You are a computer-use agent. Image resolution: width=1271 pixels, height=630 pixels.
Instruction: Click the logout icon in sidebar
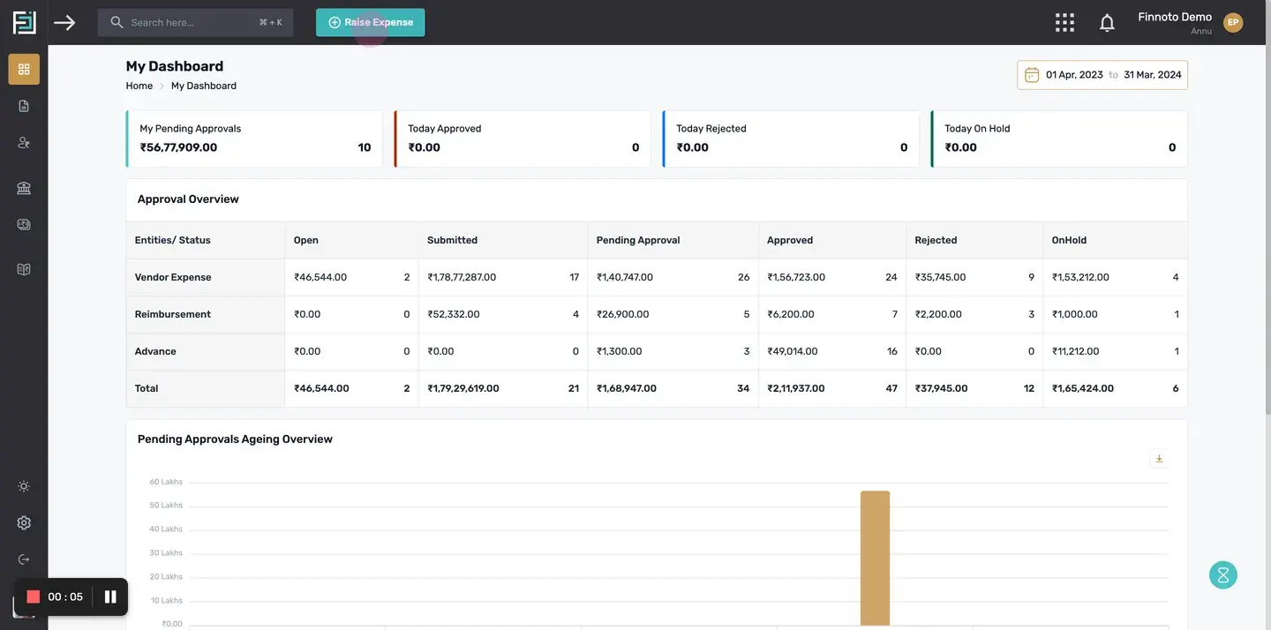24,559
